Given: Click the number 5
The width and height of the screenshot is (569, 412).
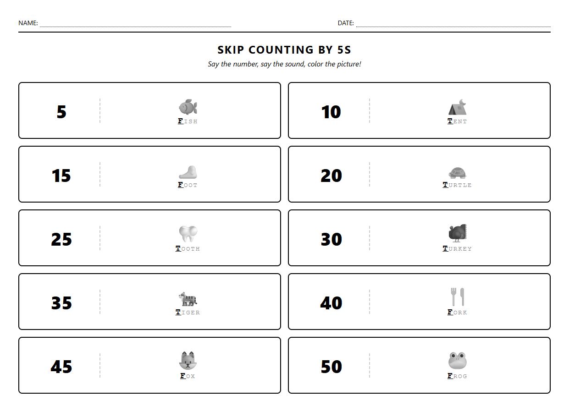Looking at the screenshot, I should [x=61, y=112].
